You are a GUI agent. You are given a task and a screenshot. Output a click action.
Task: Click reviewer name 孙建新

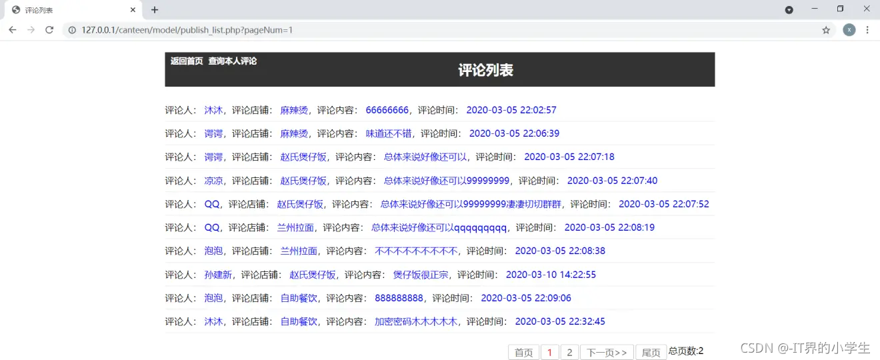218,275
